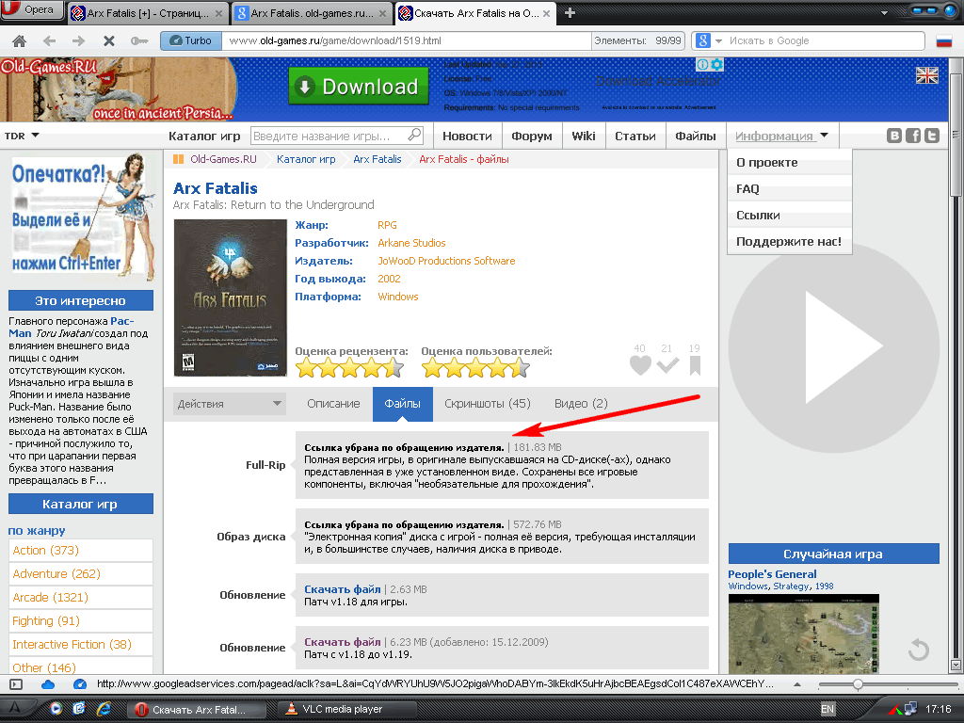Screen dimensions: 964x723
Task: Click the password wand key icon
Action: click(x=139, y=41)
